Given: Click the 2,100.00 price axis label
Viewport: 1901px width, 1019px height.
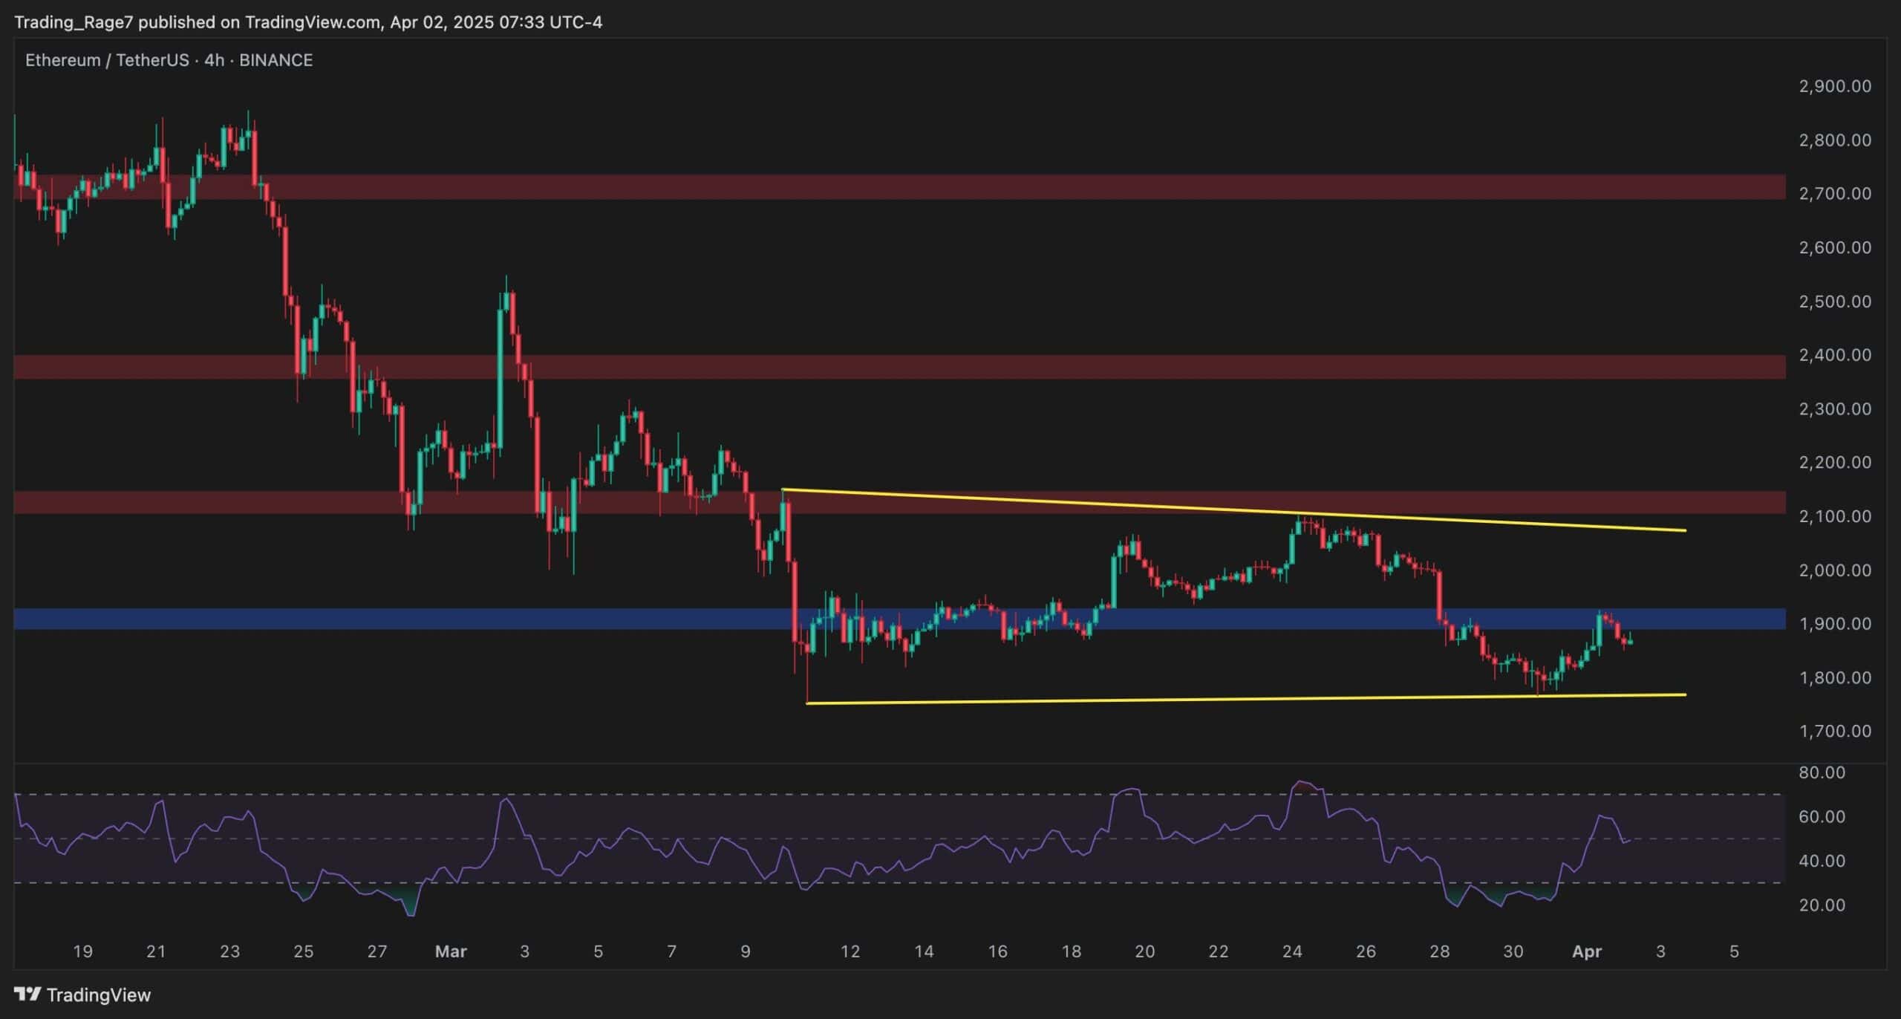Looking at the screenshot, I should click(x=1834, y=516).
